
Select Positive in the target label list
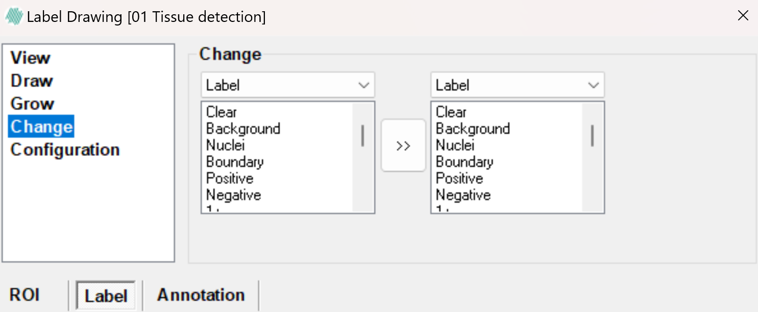[459, 178]
